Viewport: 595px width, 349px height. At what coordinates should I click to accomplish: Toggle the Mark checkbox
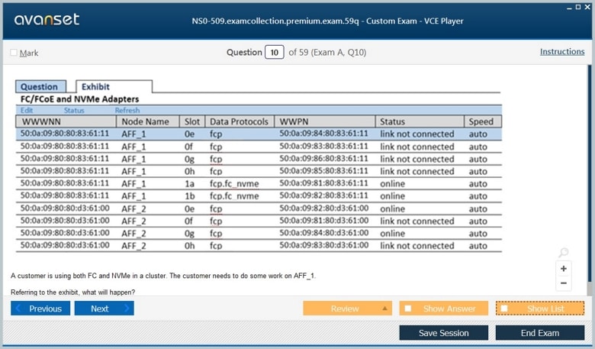click(14, 53)
